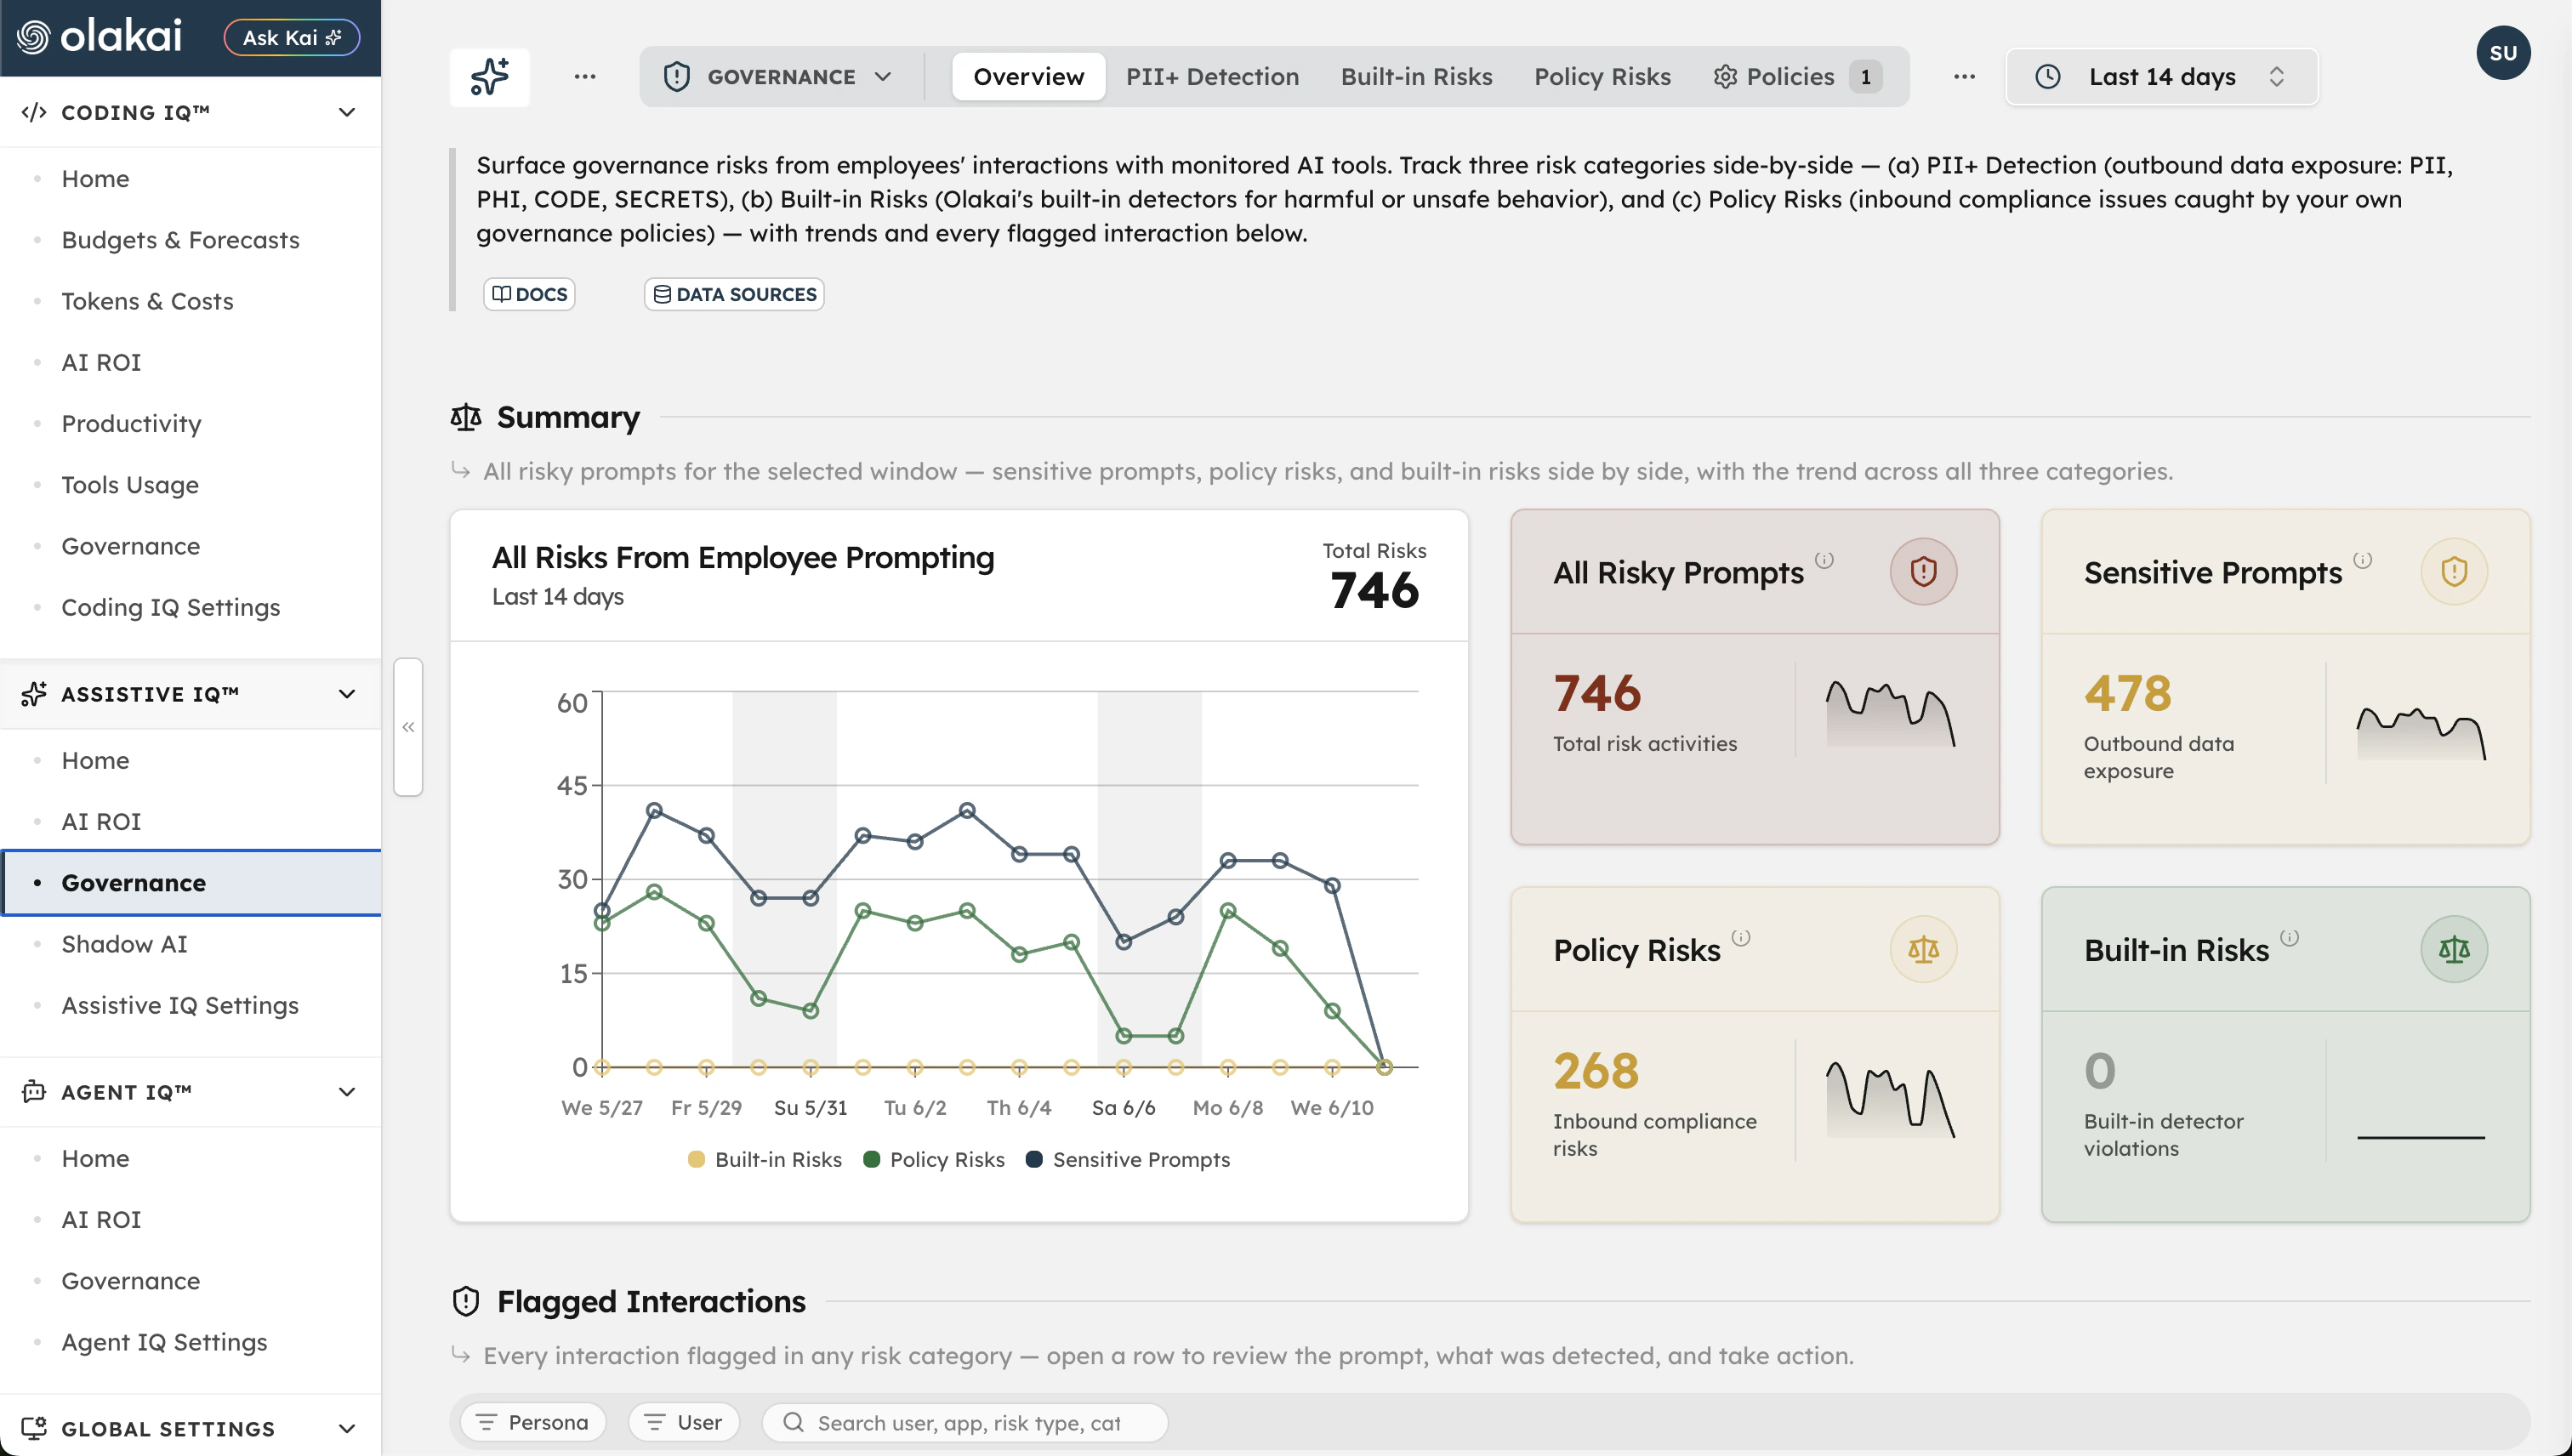Click the Olakai logo
Screen dimensions: 2572x1456
pyautogui.click(x=99, y=37)
